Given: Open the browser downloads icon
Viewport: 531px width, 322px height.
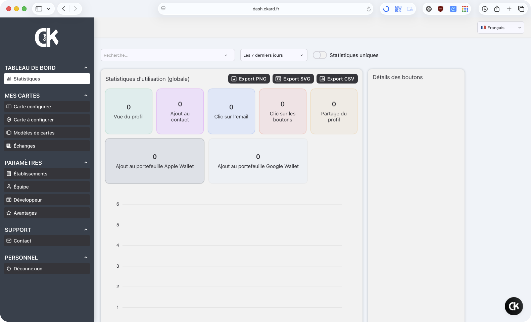Looking at the screenshot, I should tap(485, 9).
